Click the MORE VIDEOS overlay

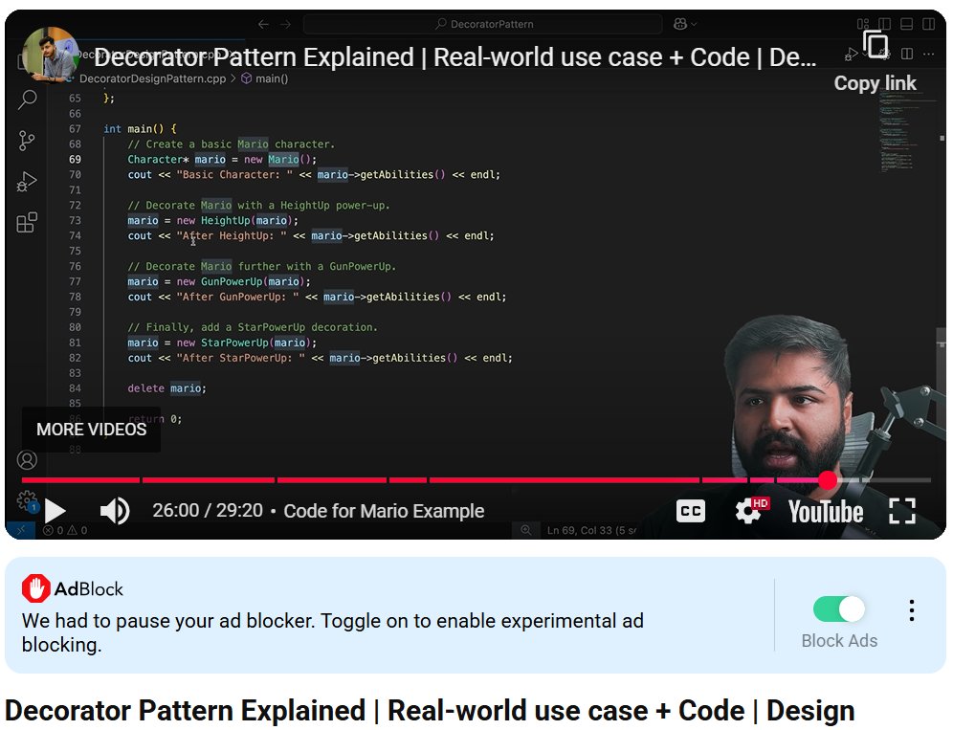point(91,430)
